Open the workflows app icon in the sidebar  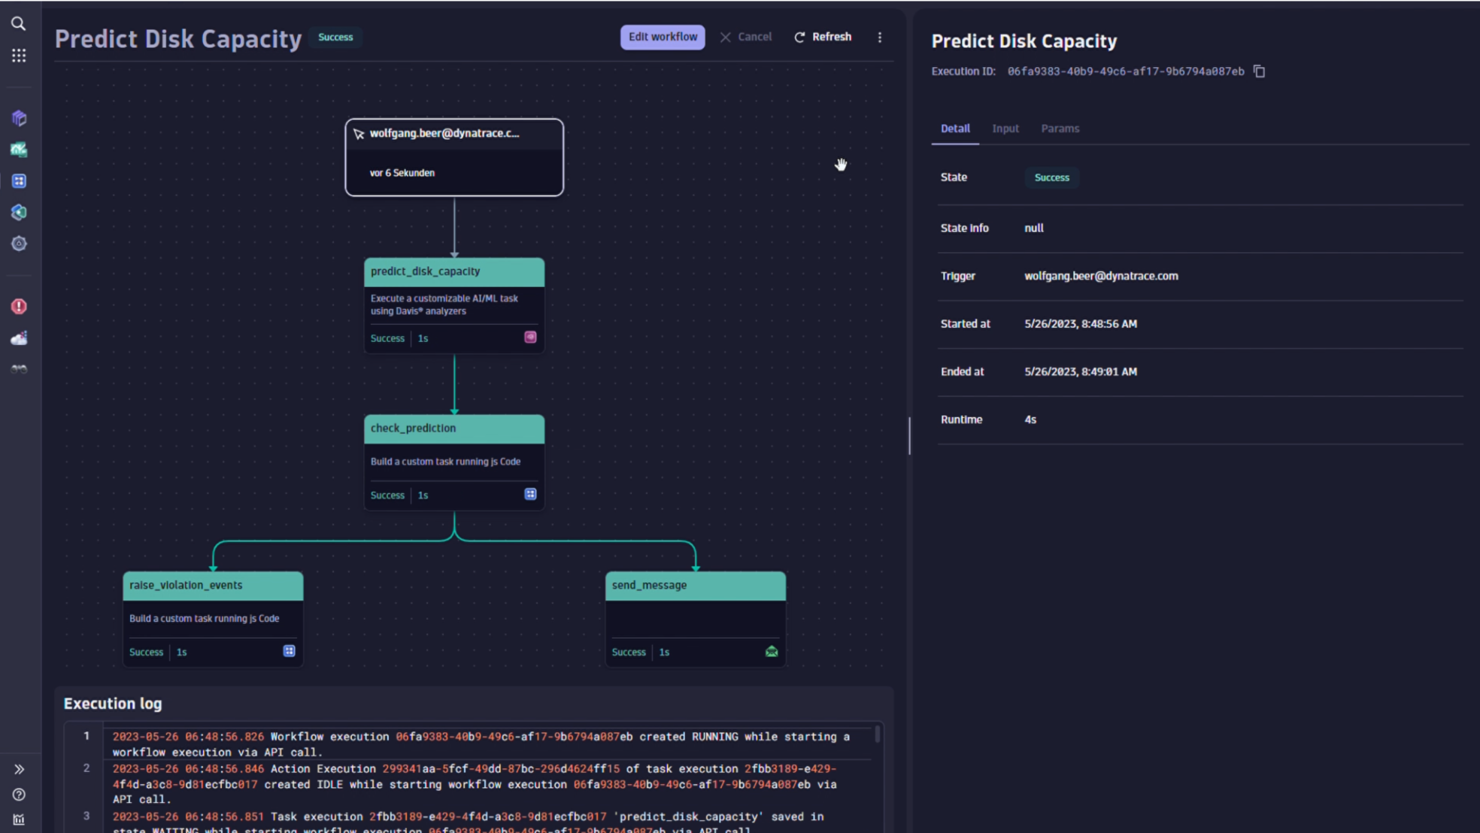tap(19, 181)
